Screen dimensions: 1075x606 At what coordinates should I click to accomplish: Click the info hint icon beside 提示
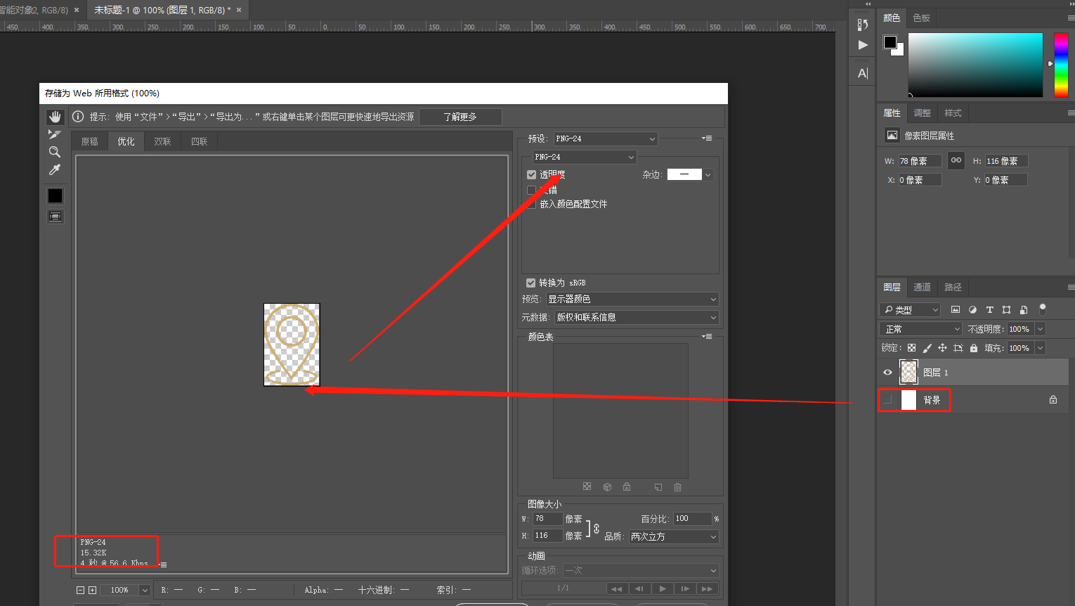78,117
